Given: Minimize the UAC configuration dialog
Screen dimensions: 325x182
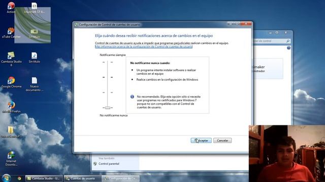Looking at the screenshot, I should (x=231, y=24).
